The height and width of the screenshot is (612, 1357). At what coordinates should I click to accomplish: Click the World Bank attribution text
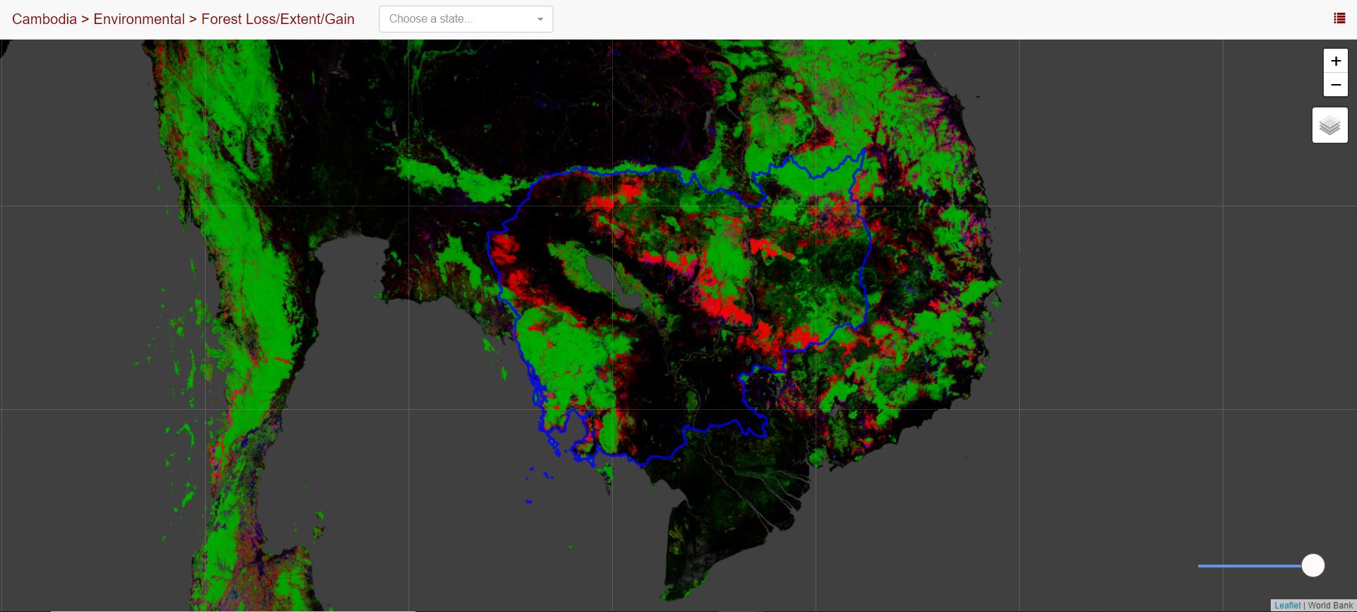pyautogui.click(x=1330, y=606)
